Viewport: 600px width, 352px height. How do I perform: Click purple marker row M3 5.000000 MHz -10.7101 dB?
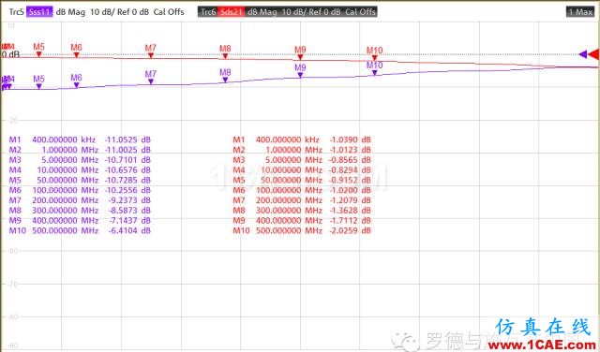coord(80,160)
